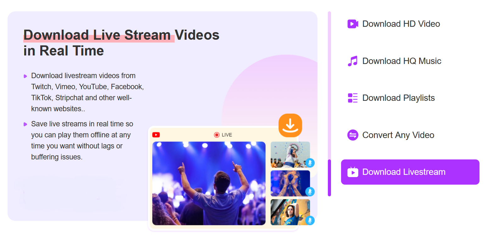Click the video camera icon beside Download HD Video
Image resolution: width=488 pixels, height=236 pixels.
pos(353,24)
